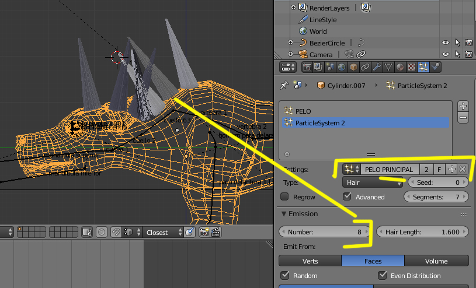Toggle the Even Distribution checkbox

click(383, 275)
